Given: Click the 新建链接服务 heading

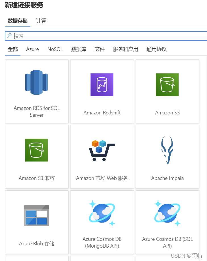Looking at the screenshot, I should [24, 5].
